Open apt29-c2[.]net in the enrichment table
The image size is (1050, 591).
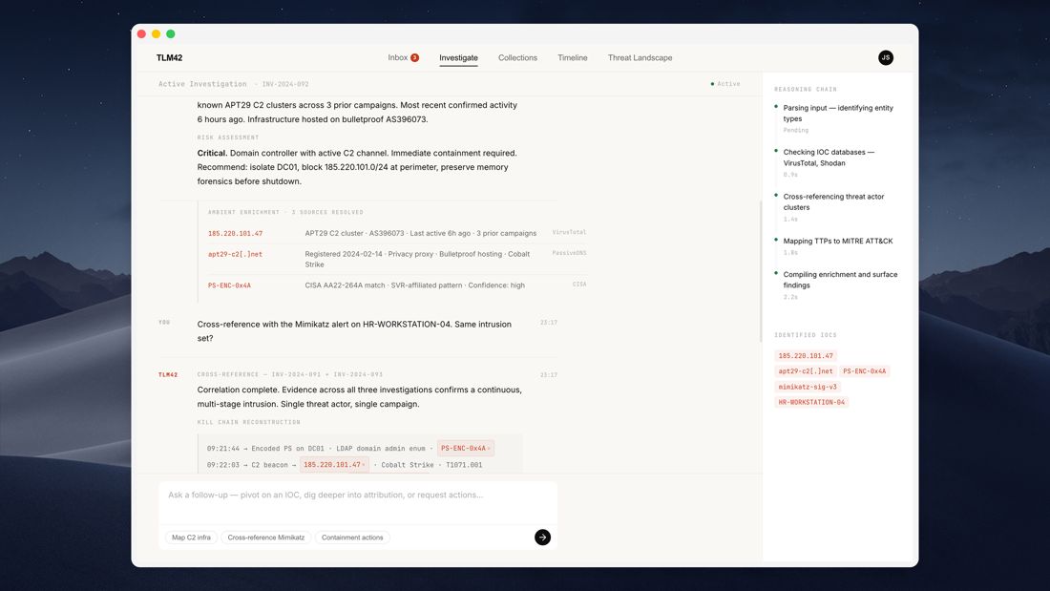235,254
